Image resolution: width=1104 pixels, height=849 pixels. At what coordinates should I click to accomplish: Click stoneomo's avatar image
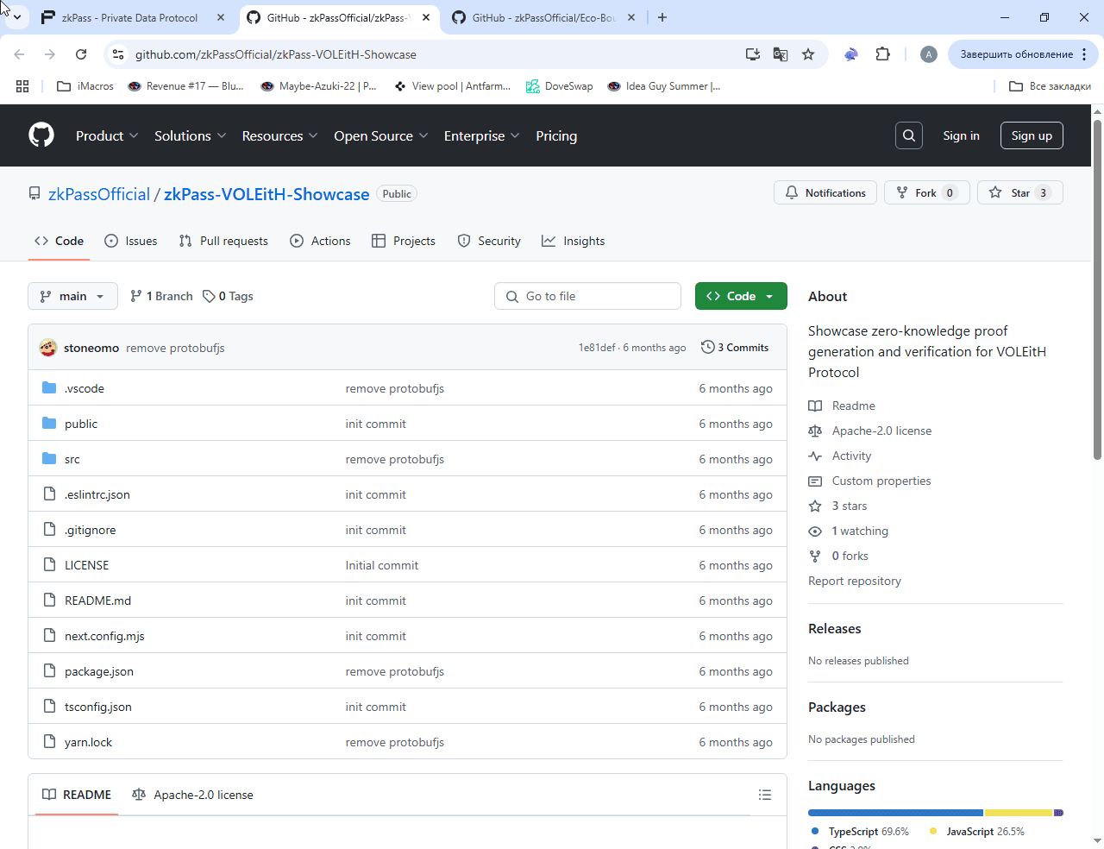[x=48, y=348]
